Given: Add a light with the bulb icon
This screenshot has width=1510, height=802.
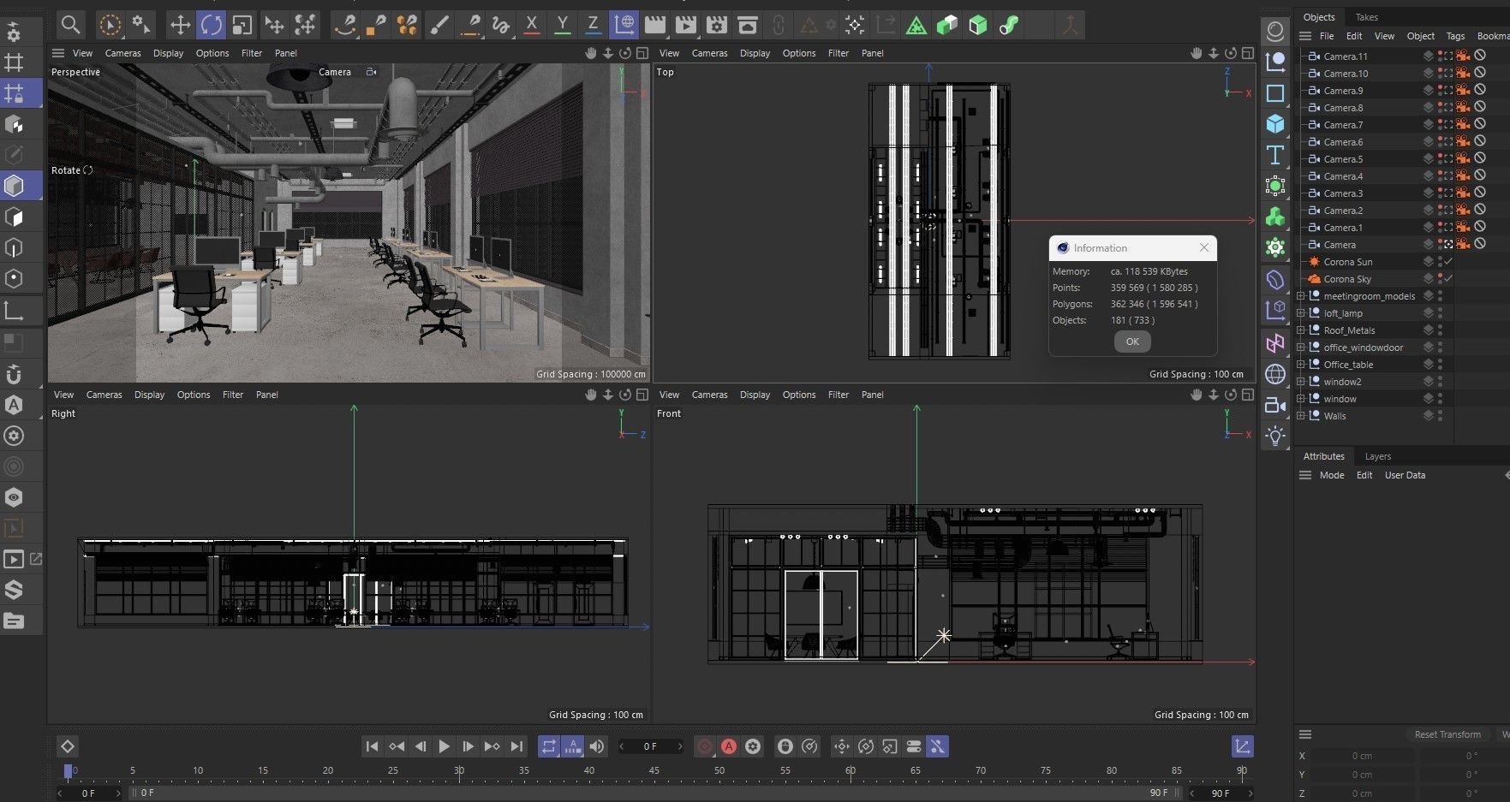Looking at the screenshot, I should pyautogui.click(x=1275, y=436).
